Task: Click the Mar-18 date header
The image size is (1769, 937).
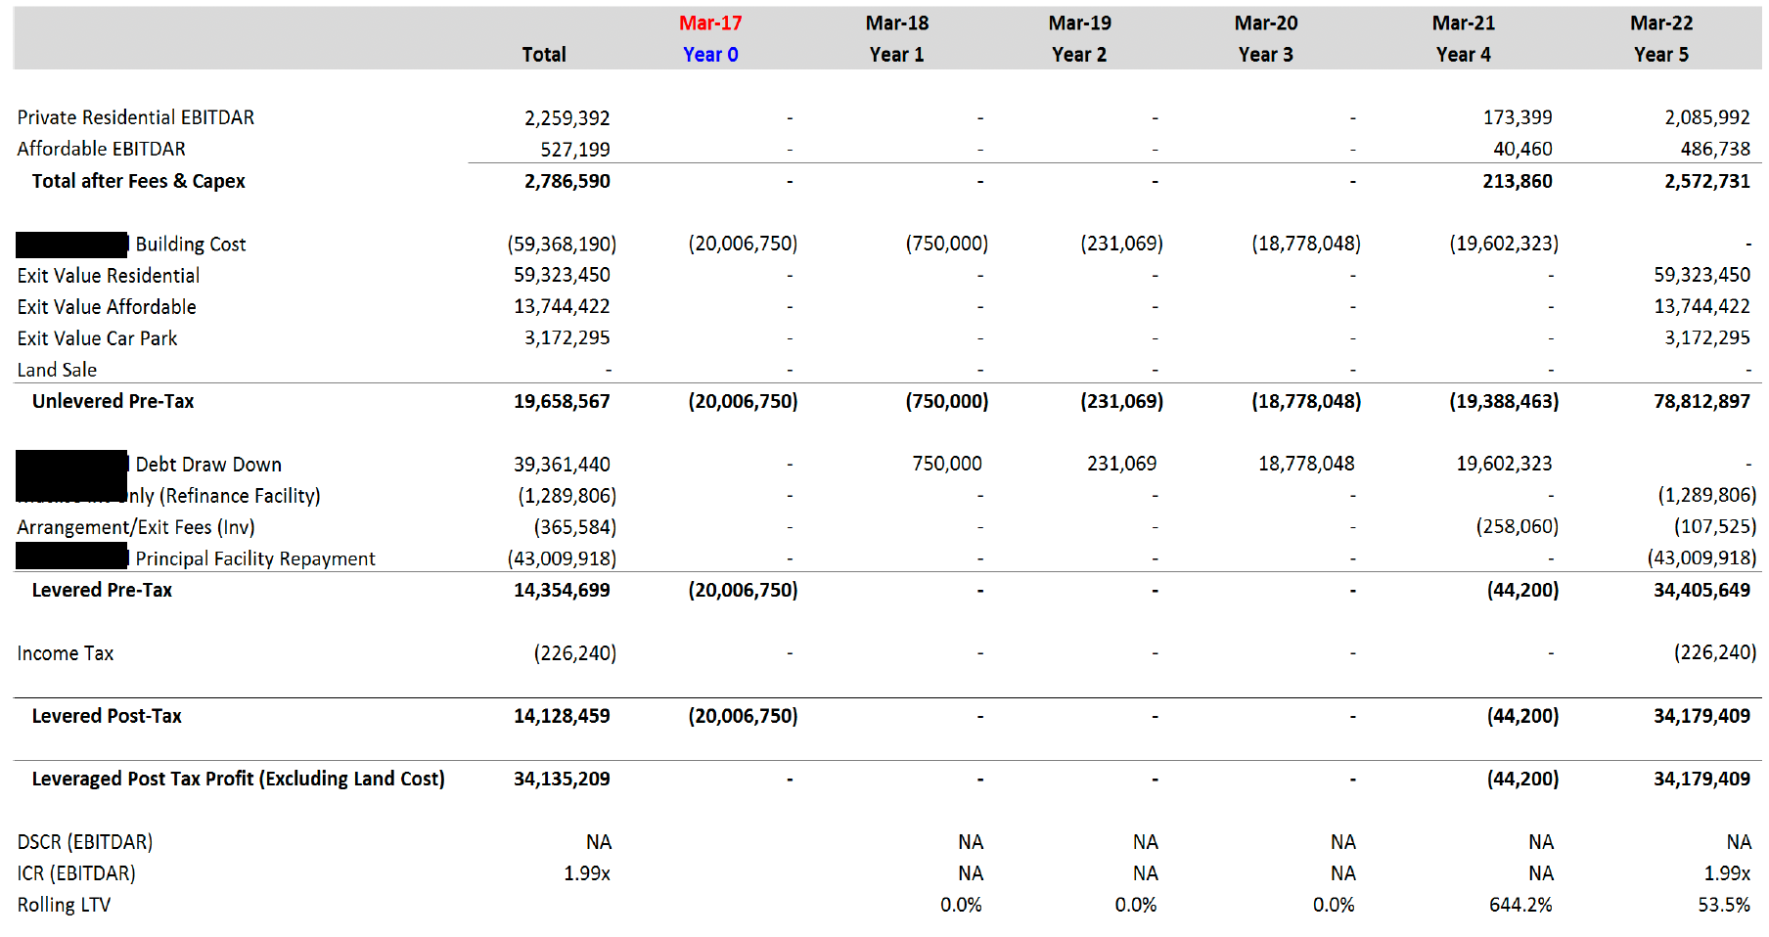Action: click(x=897, y=22)
